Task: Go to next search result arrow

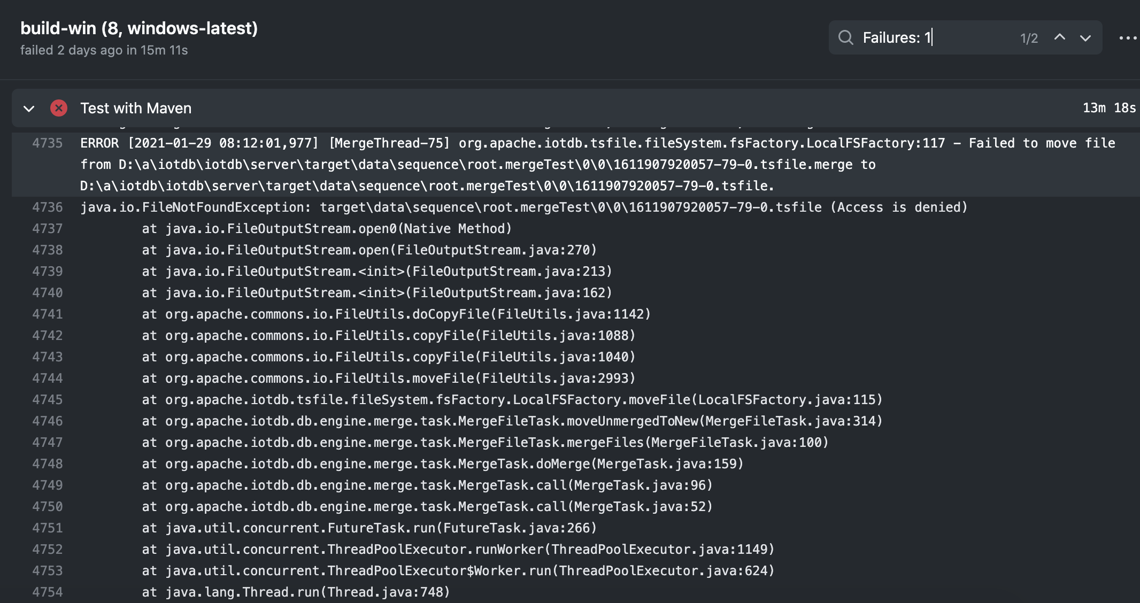Action: [x=1085, y=38]
